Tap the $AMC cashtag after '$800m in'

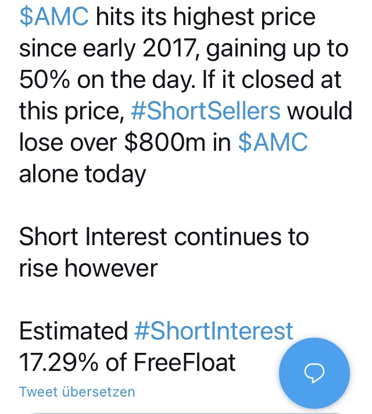(273, 142)
